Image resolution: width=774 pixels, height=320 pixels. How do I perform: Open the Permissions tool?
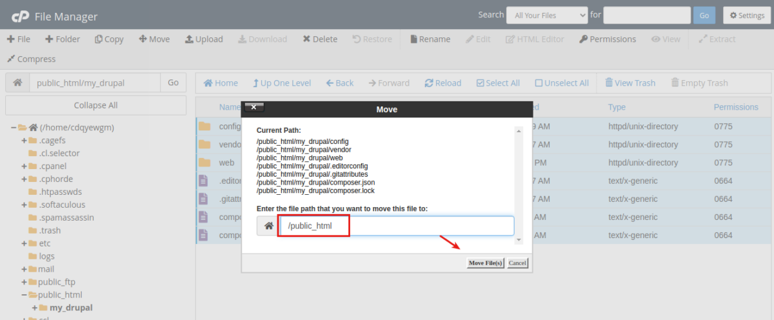[x=608, y=39]
